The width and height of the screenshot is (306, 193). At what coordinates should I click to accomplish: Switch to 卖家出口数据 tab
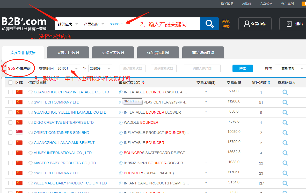tap(23, 52)
